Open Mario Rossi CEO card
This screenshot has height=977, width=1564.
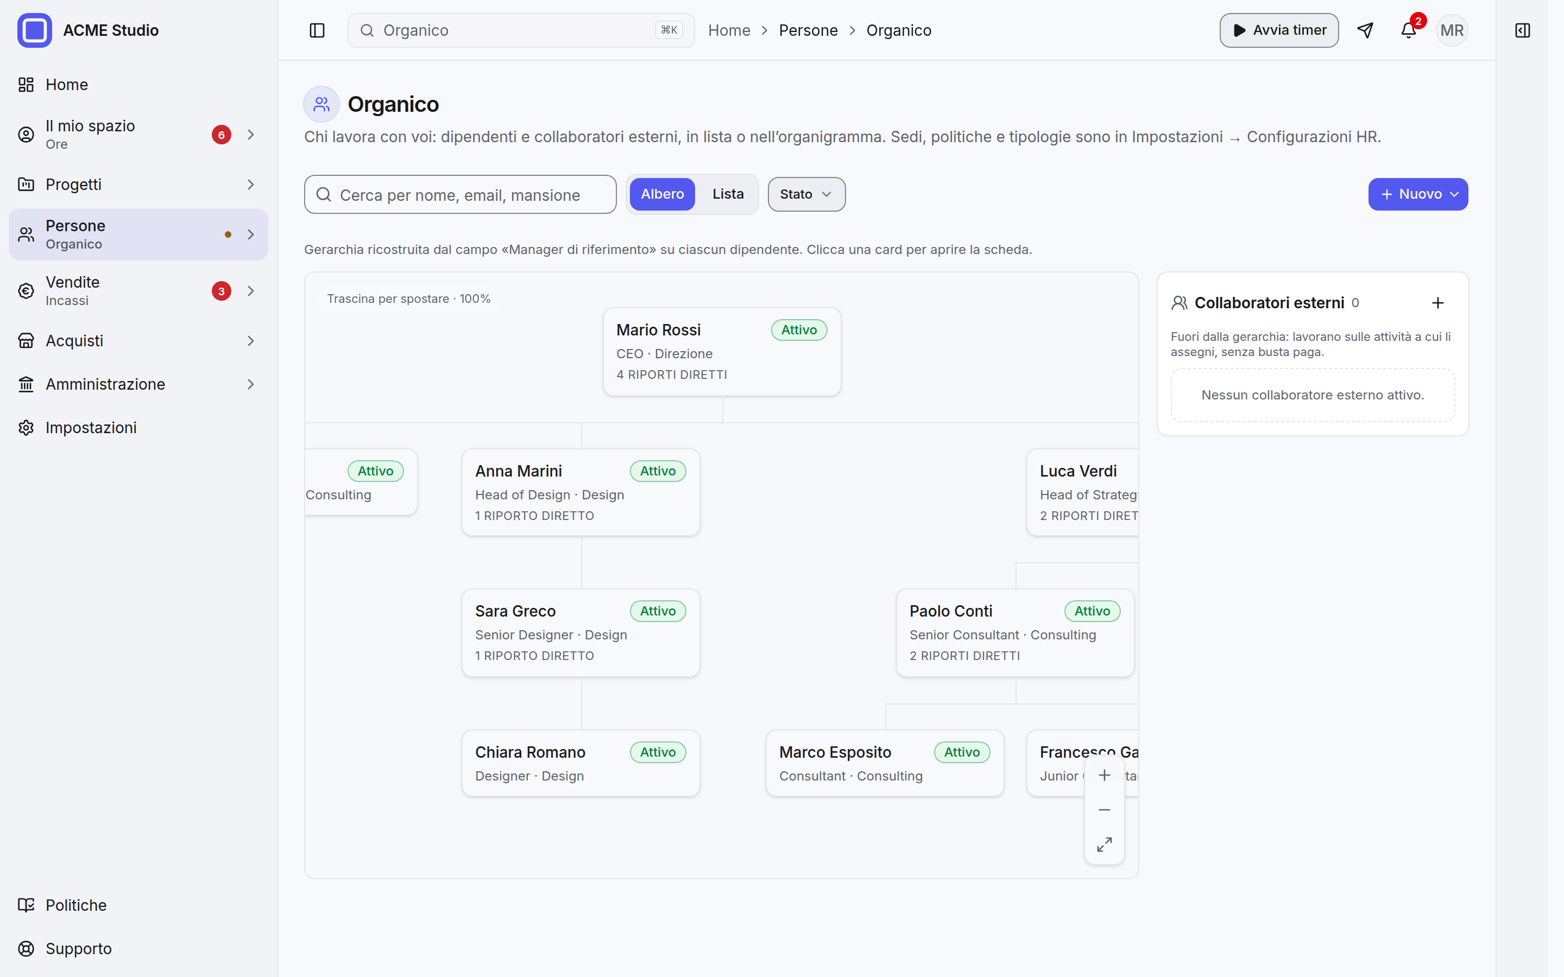pos(721,352)
